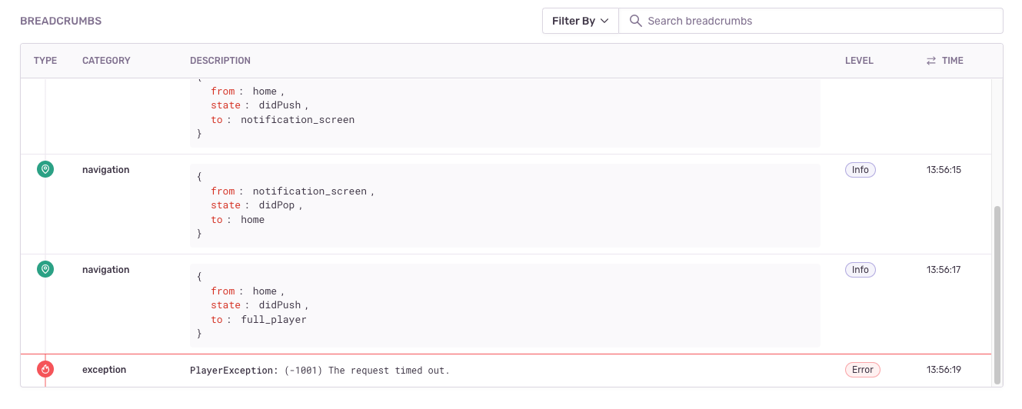The image size is (1022, 409).
Task: Click the red exception flame icon
Action: coord(45,369)
